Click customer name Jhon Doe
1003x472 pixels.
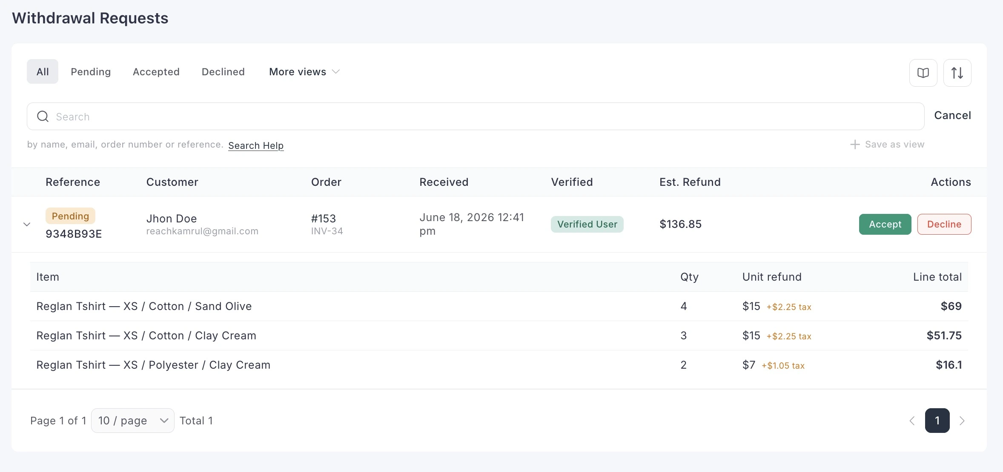pyautogui.click(x=172, y=219)
